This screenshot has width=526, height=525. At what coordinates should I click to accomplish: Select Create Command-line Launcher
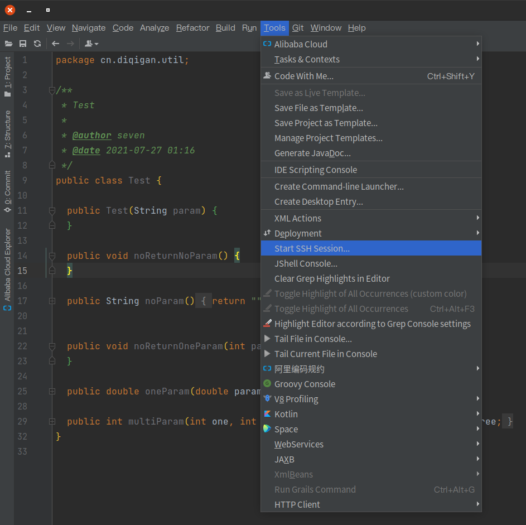point(371,186)
